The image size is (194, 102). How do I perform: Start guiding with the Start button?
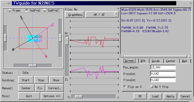point(26,80)
